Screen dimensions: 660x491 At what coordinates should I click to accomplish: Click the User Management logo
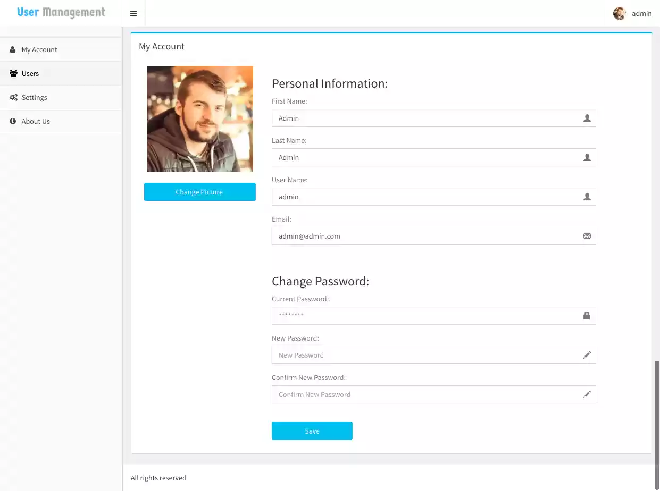pyautogui.click(x=60, y=12)
